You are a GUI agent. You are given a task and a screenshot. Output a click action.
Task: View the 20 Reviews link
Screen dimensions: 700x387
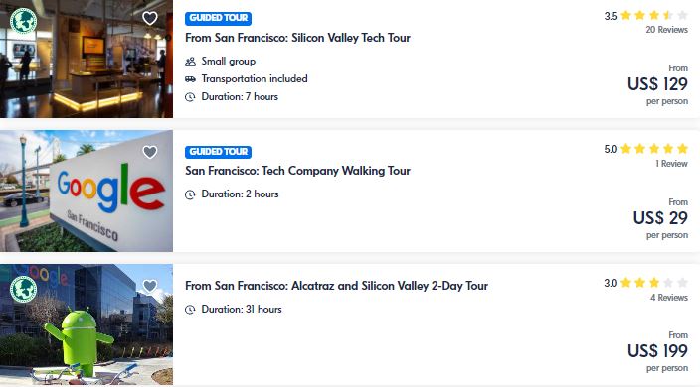(x=666, y=30)
